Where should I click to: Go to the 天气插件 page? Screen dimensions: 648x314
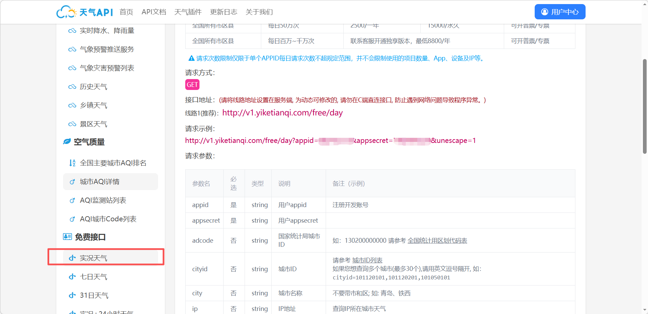coord(188,12)
